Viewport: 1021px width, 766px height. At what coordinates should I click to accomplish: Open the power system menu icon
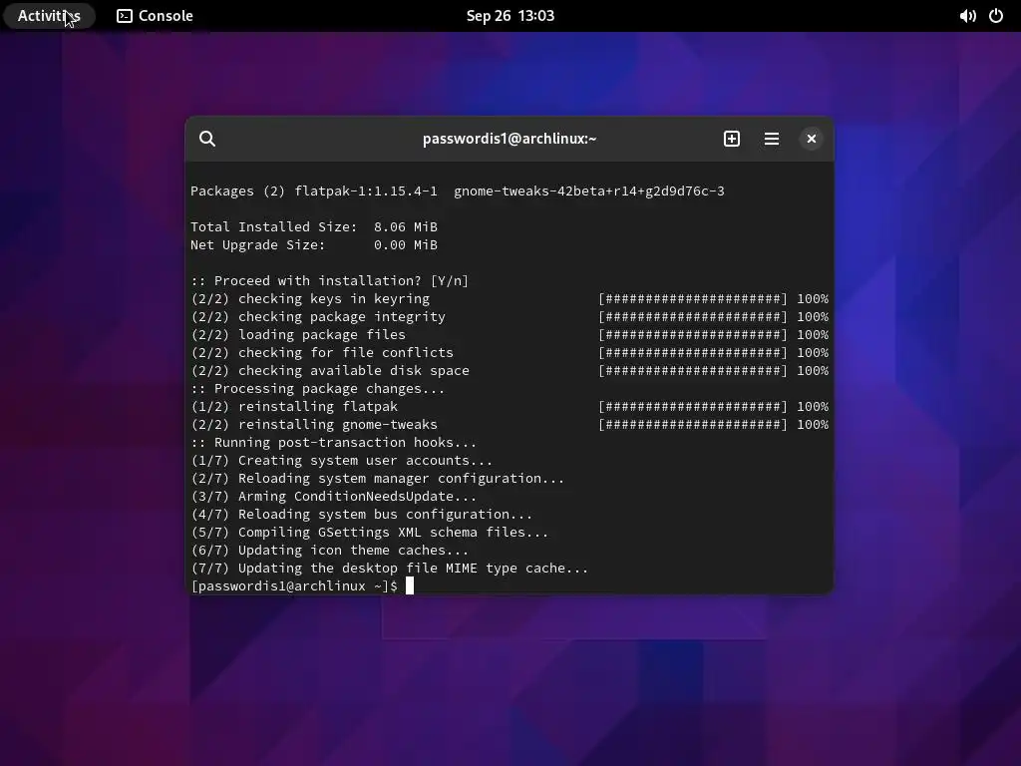(x=996, y=16)
